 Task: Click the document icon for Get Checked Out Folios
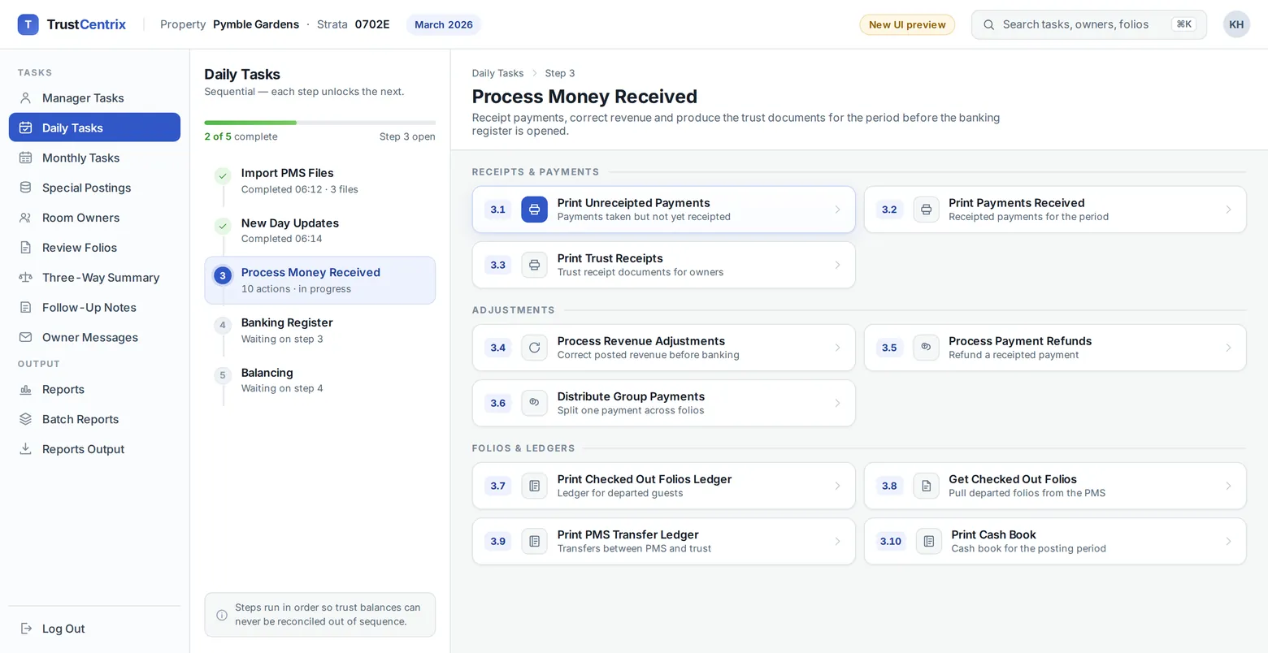click(x=926, y=486)
